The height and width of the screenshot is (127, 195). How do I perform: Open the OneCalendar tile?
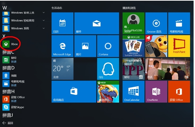pos(134,92)
